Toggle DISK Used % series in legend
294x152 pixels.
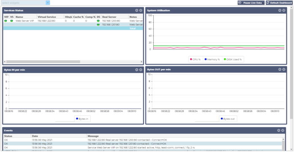[x=233, y=60]
